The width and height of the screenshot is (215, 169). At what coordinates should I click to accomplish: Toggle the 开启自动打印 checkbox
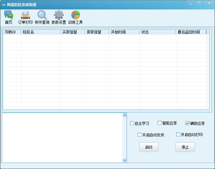click(x=178, y=135)
